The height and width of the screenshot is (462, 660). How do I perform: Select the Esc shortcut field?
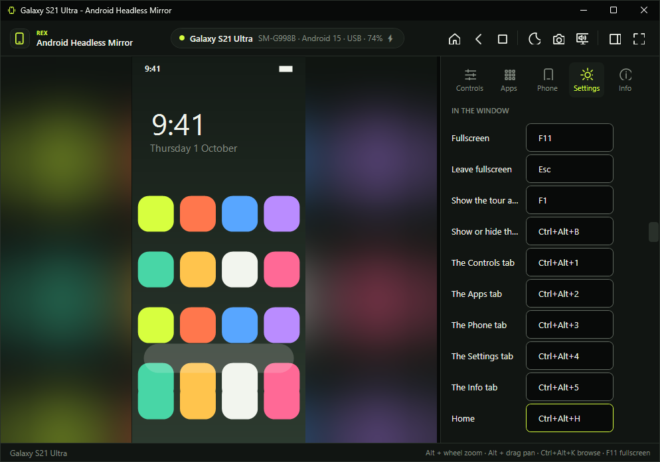tap(570, 169)
